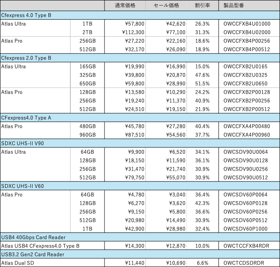Click model number OWCCFXB4U02000
Image resolution: width=280 pixels, height=267 pixels.
pyautogui.click(x=247, y=32)
